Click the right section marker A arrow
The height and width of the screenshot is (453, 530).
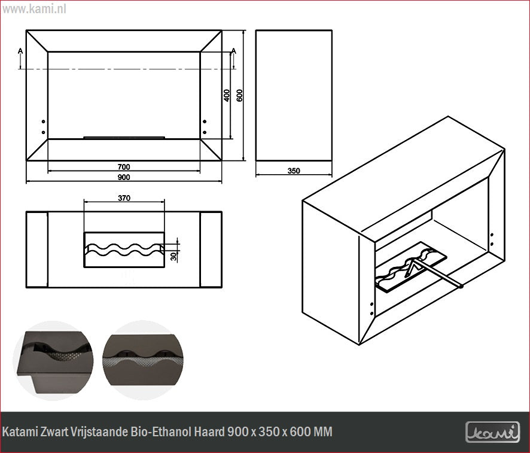(234, 57)
